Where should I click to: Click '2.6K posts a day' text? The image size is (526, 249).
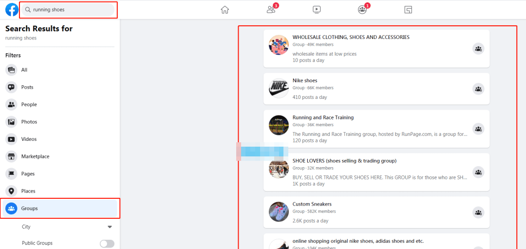coord(310,221)
